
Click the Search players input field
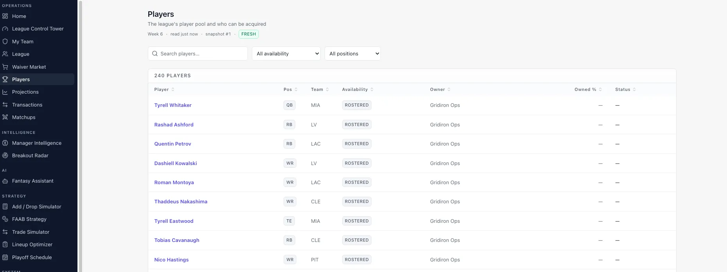(198, 53)
